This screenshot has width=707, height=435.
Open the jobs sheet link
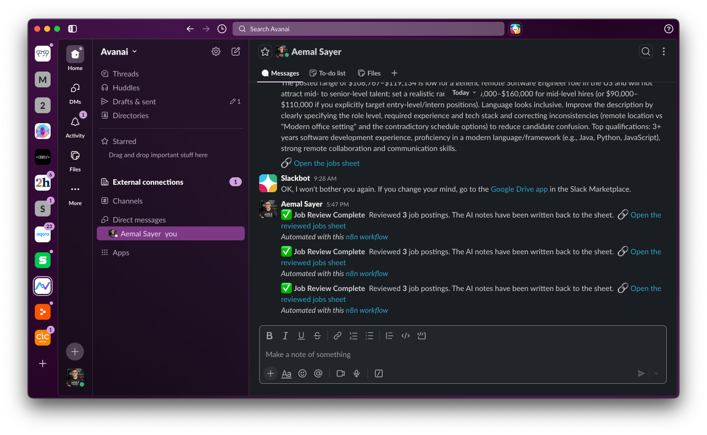coord(327,163)
